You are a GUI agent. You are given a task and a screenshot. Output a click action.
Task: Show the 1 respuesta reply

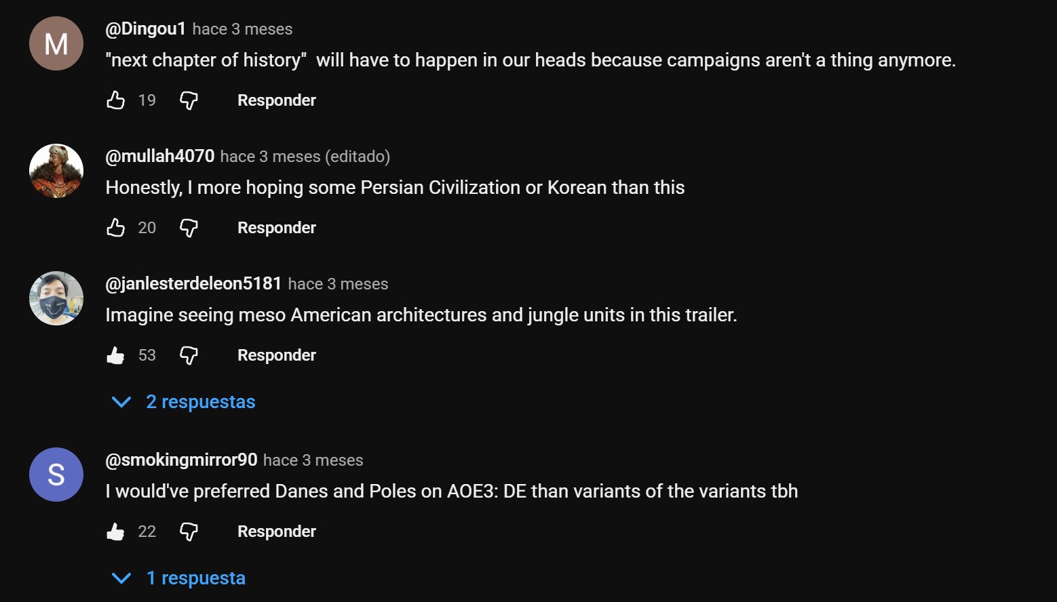point(195,578)
